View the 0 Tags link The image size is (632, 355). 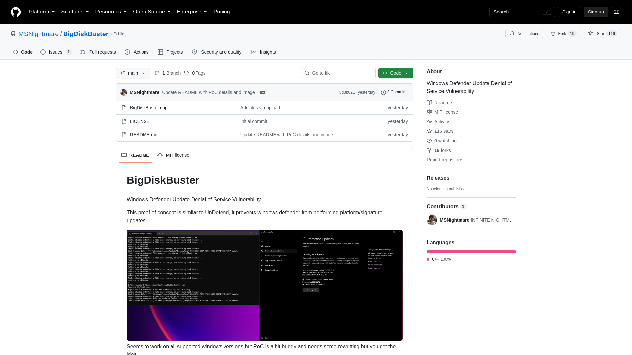pos(195,73)
